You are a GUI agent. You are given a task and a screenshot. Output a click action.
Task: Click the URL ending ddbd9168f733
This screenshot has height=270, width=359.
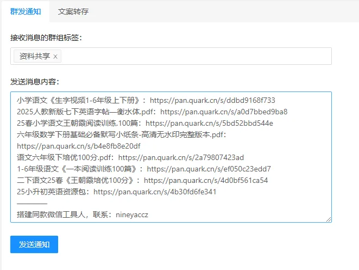(212, 100)
